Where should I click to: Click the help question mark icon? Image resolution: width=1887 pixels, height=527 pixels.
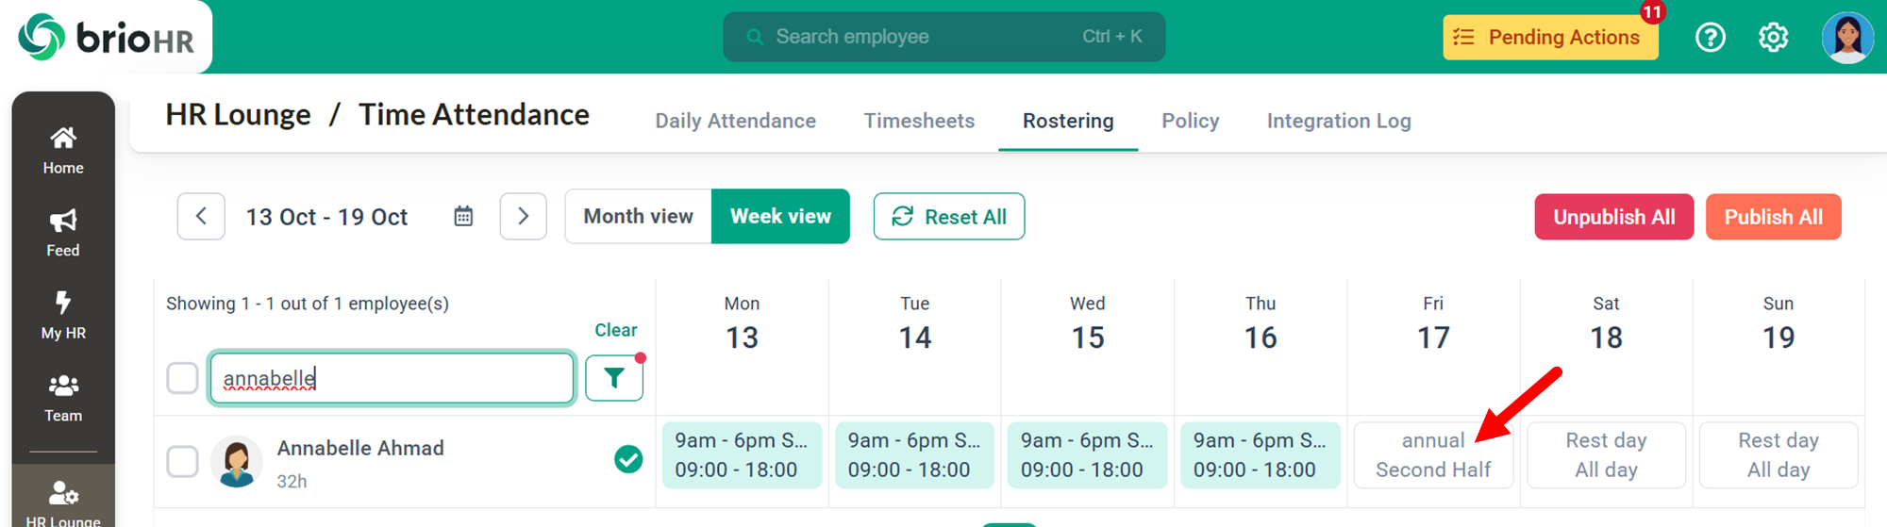1710,38
